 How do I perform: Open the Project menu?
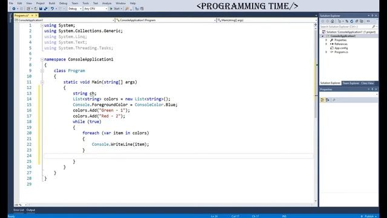pos(41,3)
